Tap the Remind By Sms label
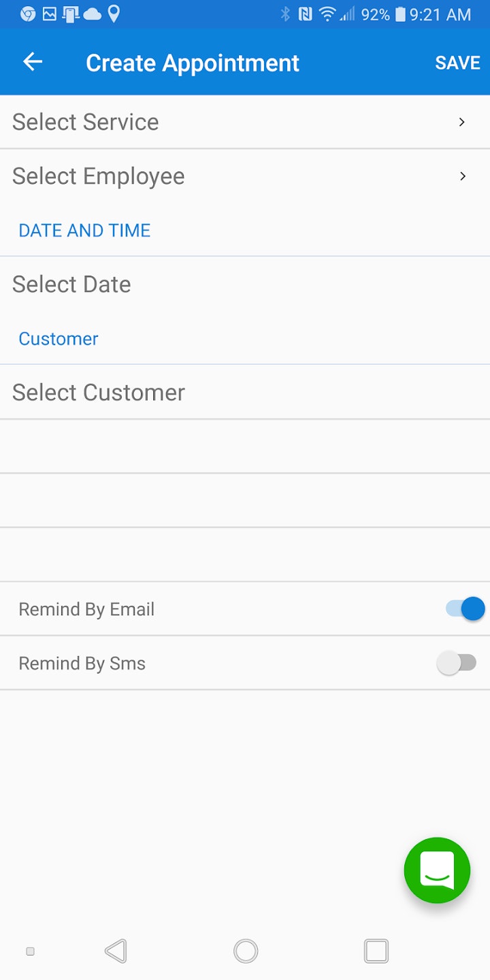The image size is (490, 980). (82, 664)
